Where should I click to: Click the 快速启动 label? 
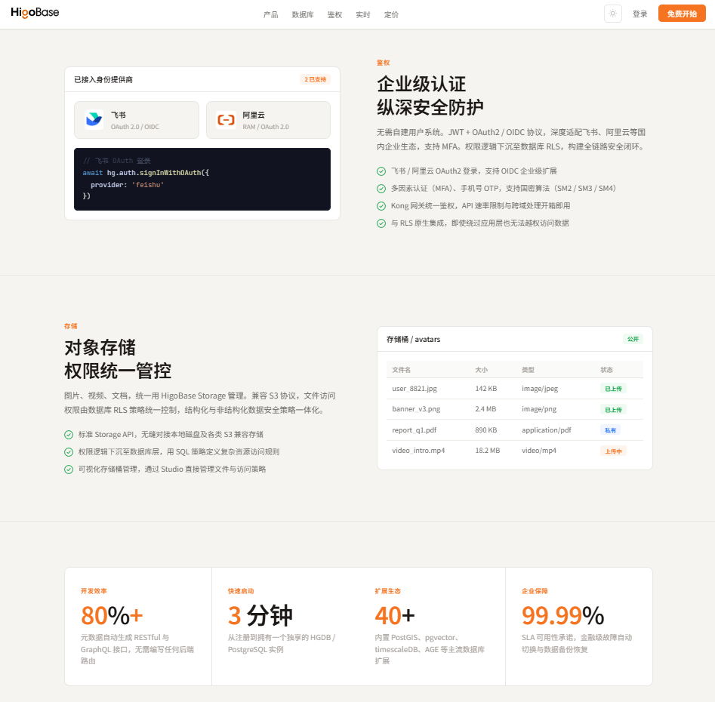pos(241,591)
